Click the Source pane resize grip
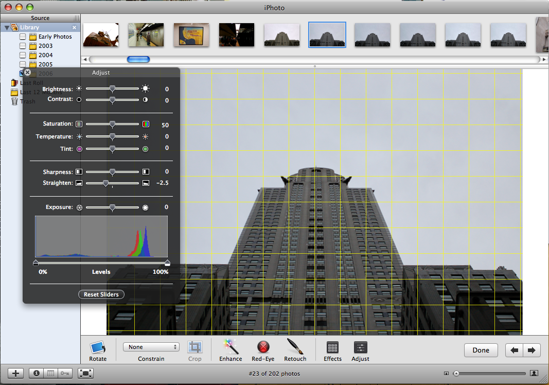Viewport: 549px width, 385px height. tap(77, 18)
